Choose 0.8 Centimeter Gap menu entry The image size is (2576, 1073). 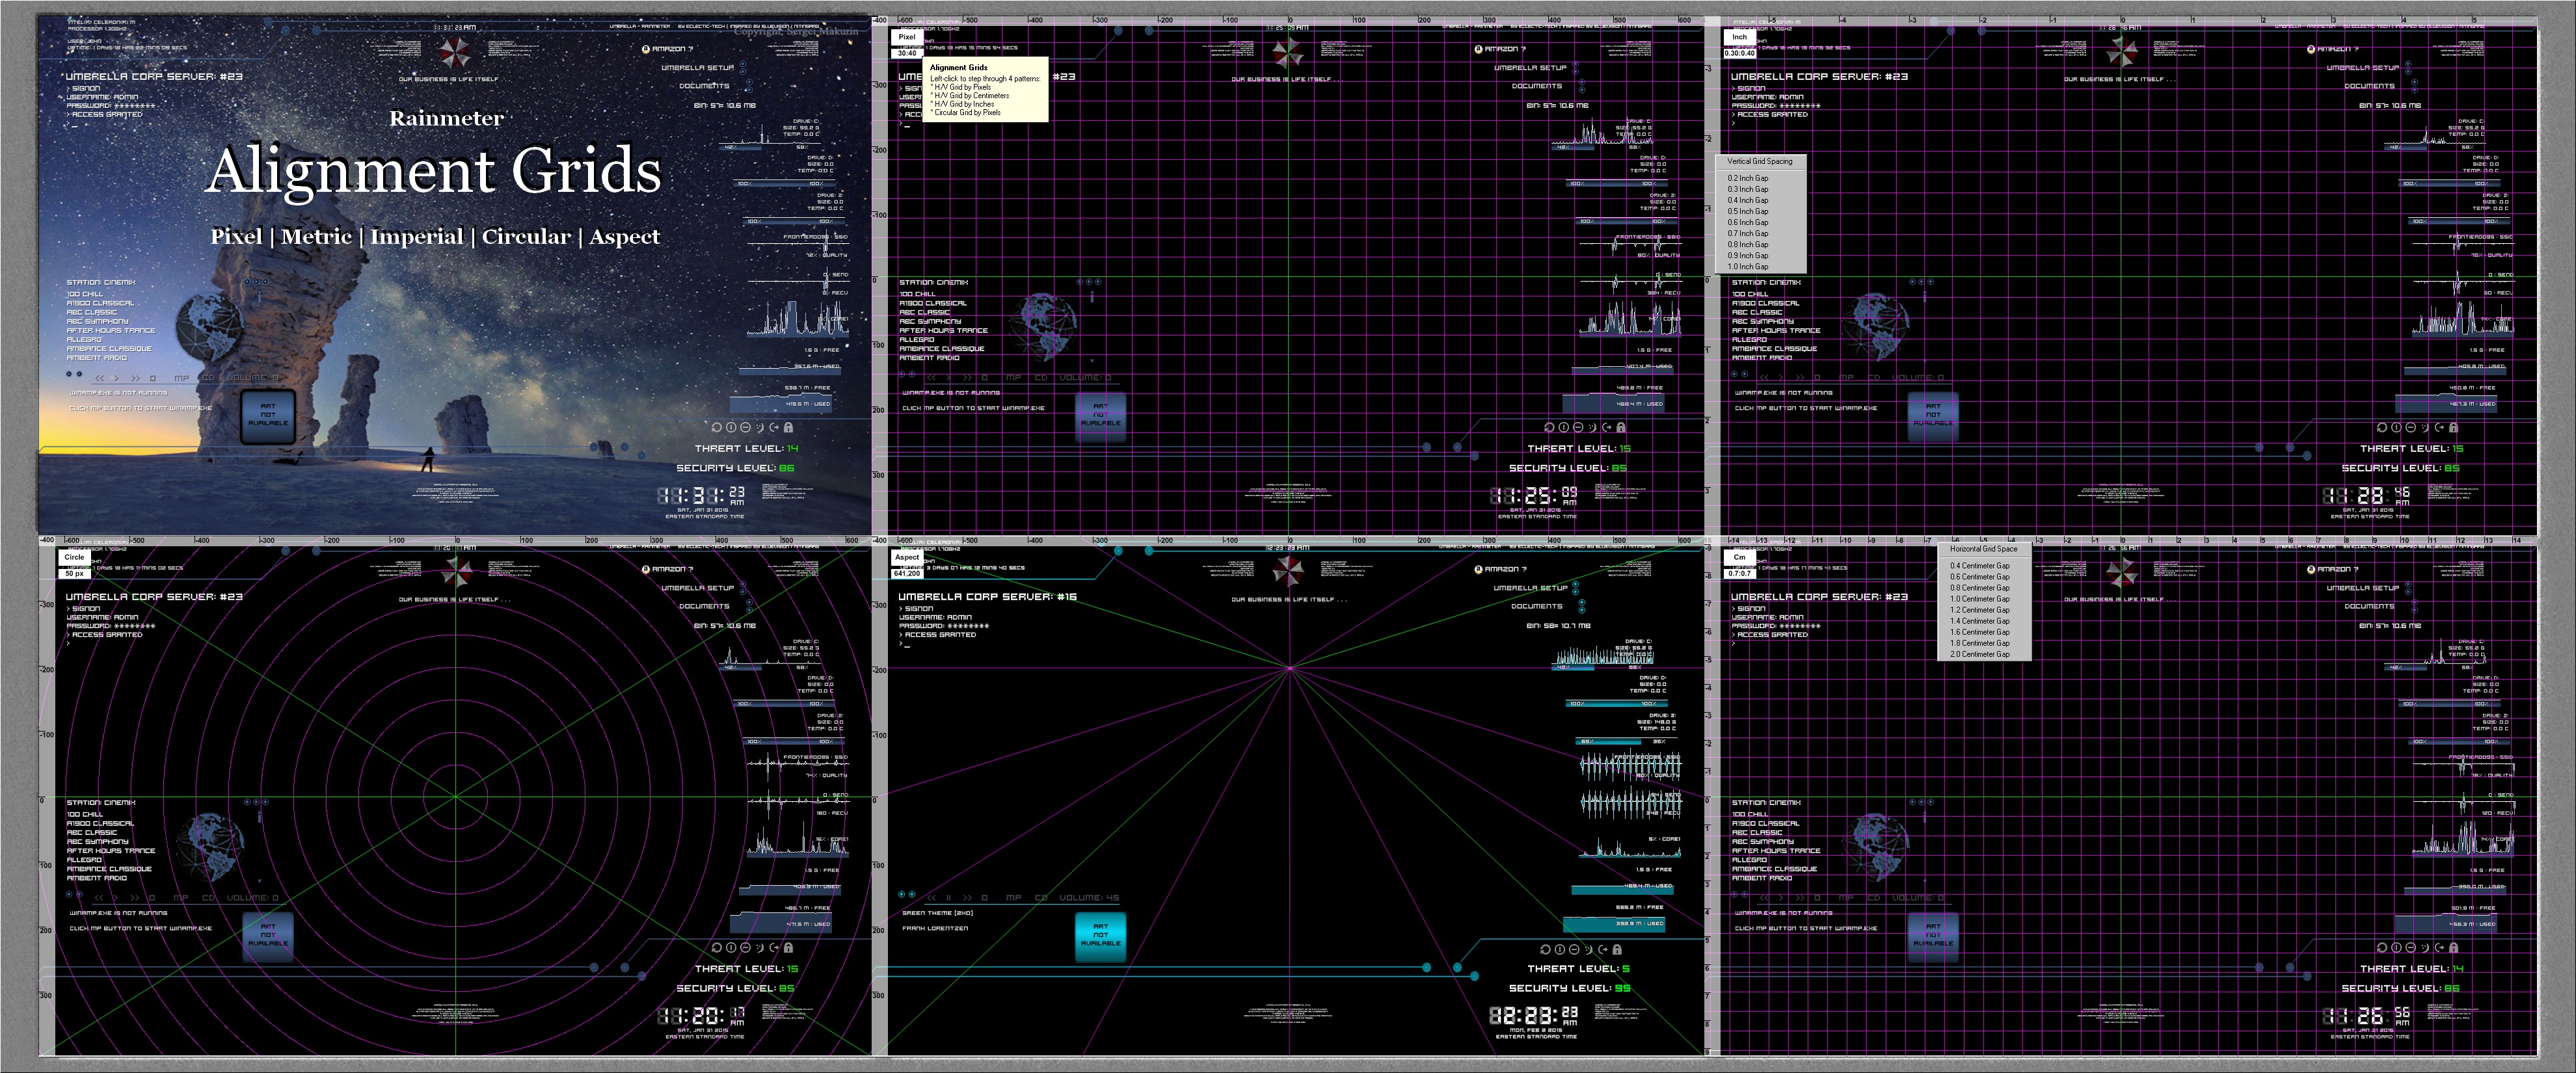[x=1979, y=588]
